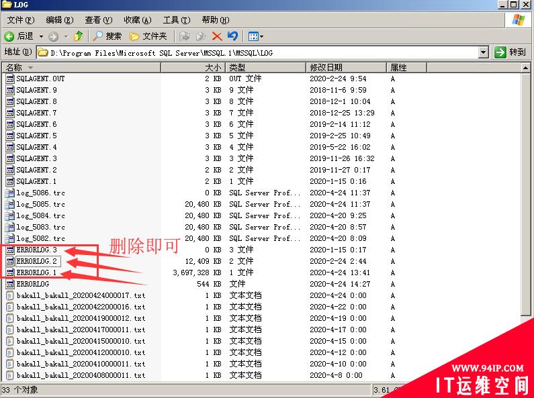This screenshot has height=398, width=534.
Task: Select the SQLAGENT.1 file icon
Action: (10, 181)
